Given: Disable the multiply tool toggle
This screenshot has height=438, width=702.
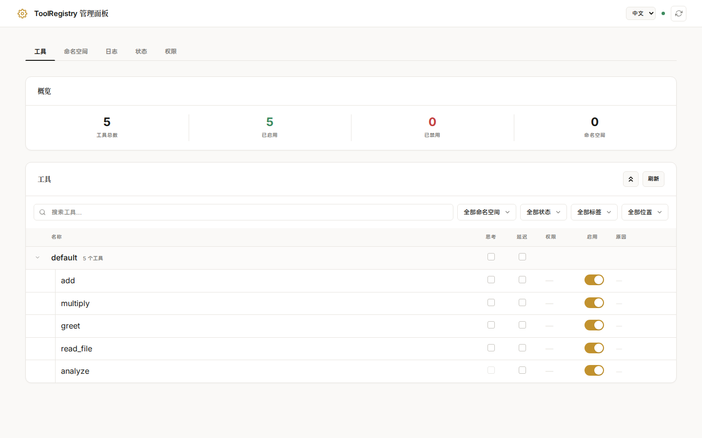Looking at the screenshot, I should click(x=594, y=303).
